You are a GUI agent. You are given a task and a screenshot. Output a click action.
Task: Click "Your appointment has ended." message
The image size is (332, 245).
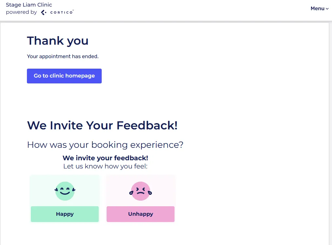pos(63,56)
